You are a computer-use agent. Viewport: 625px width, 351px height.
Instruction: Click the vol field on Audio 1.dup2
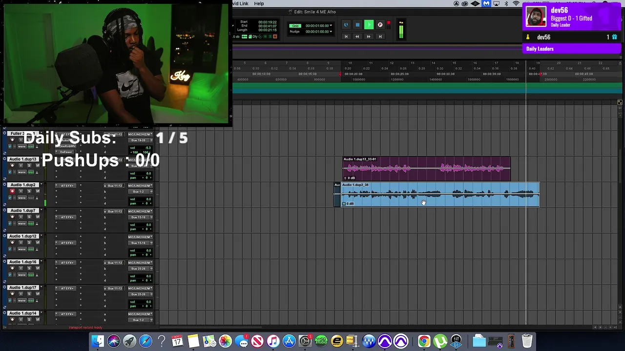[141, 199]
